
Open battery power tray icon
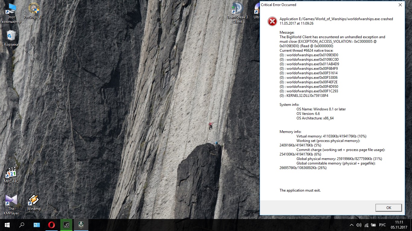tap(373, 225)
